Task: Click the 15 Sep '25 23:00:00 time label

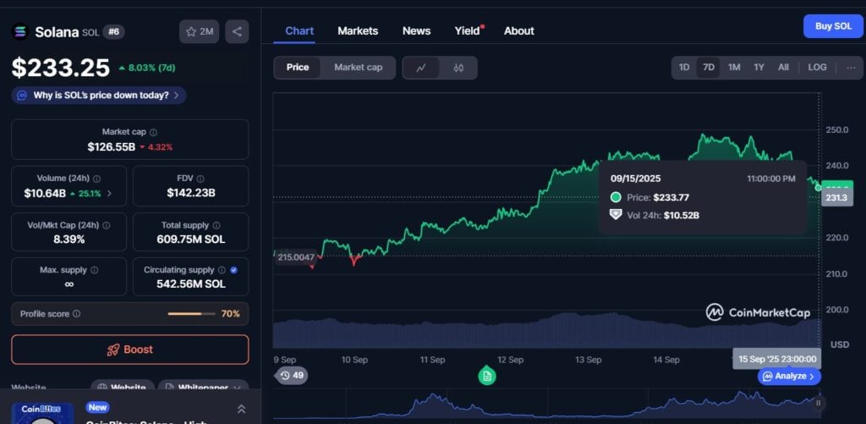Action: click(x=777, y=359)
